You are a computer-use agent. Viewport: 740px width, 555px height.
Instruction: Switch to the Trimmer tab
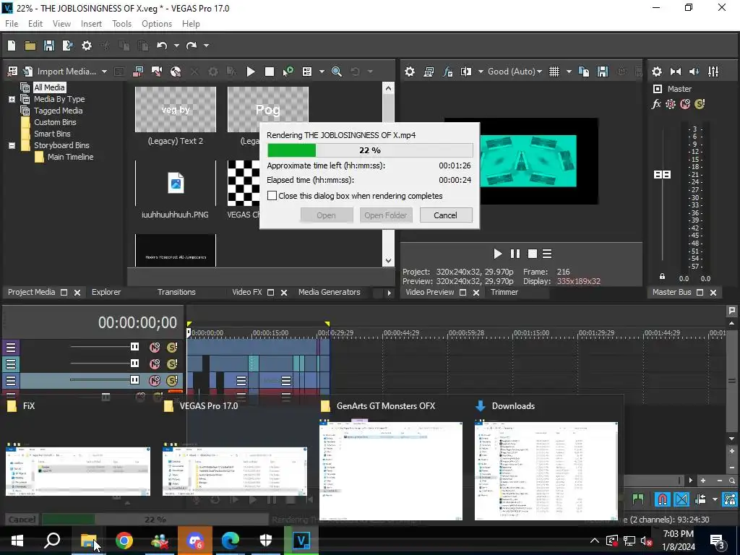[x=504, y=292]
